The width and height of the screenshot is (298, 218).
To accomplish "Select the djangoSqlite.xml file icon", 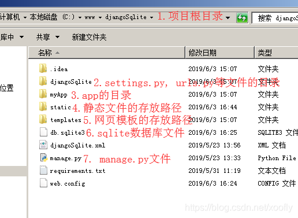I will [x=43, y=145].
